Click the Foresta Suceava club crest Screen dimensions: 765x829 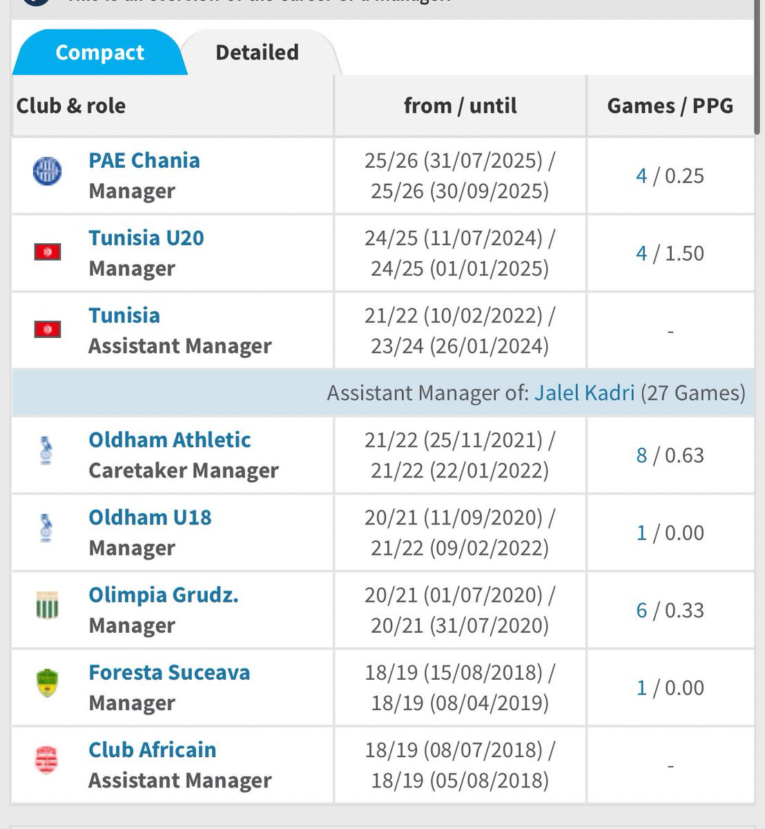pyautogui.click(x=47, y=683)
